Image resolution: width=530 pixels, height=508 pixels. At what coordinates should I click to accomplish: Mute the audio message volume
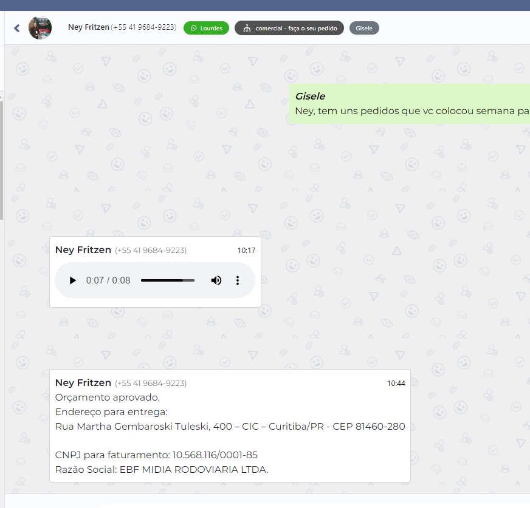click(x=216, y=280)
